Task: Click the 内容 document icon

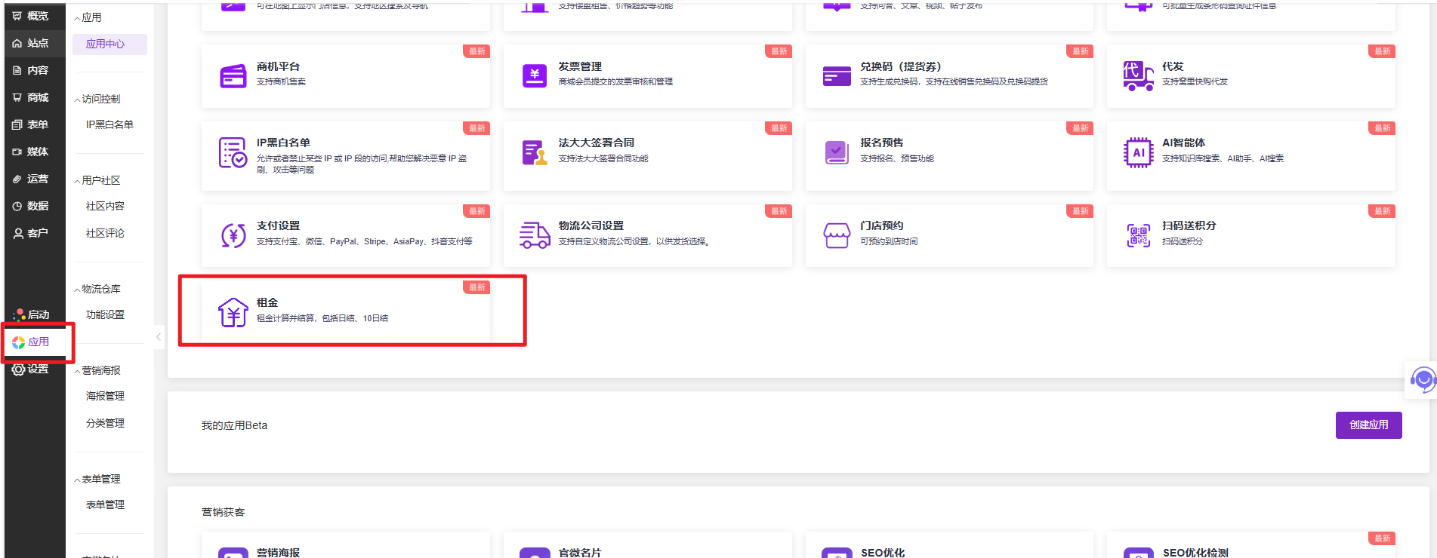Action: (17, 70)
